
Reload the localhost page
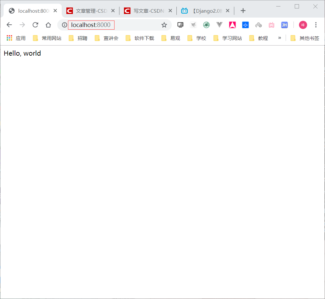click(35, 25)
